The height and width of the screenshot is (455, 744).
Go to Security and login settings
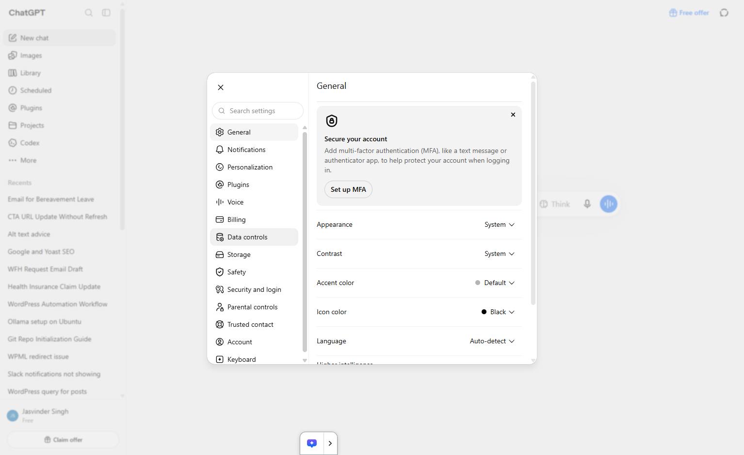click(254, 289)
